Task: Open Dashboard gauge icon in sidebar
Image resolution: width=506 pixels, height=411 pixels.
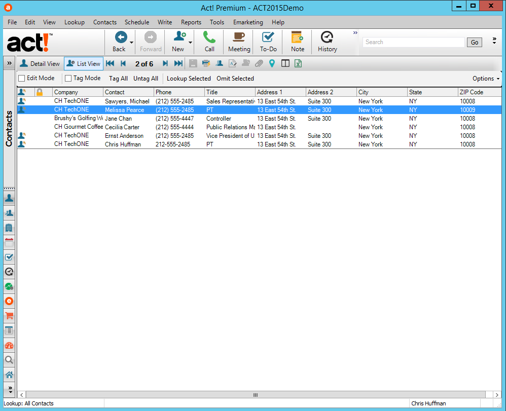Action: click(9, 345)
